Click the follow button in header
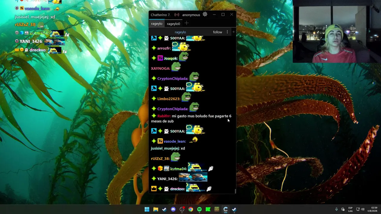The image size is (381, 214). click(218, 32)
